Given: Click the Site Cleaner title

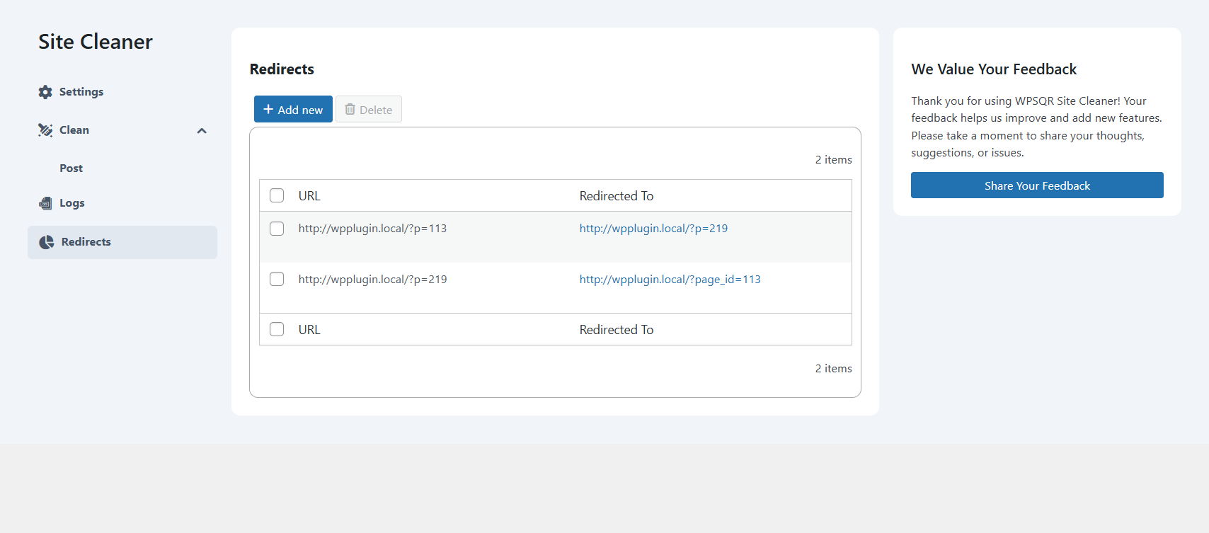Looking at the screenshot, I should [x=96, y=42].
